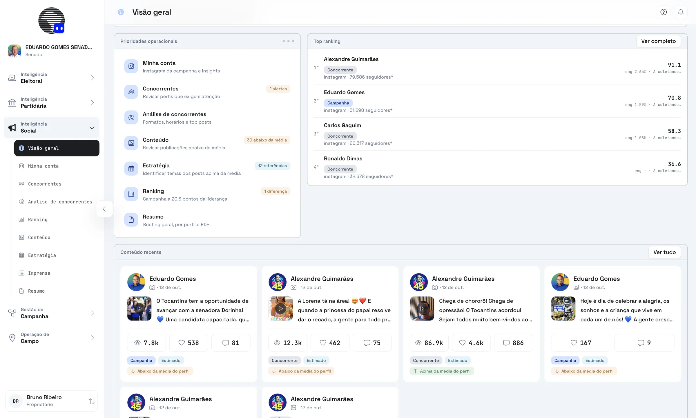Click the Análise de concorrentes chart icon in priorities
This screenshot has width=696, height=418.
pos(131,118)
